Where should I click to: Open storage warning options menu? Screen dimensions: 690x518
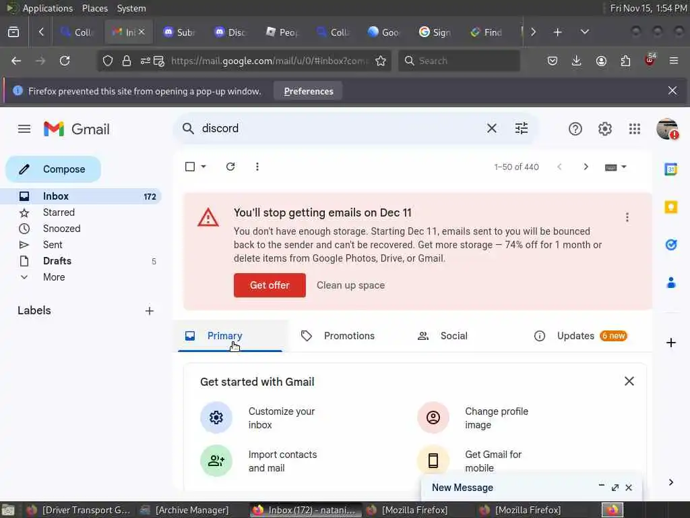627,217
